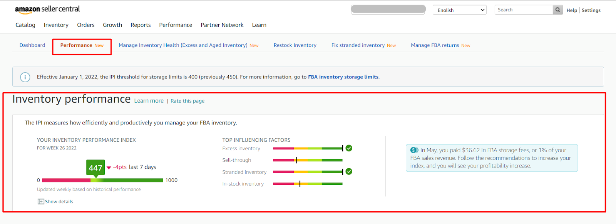The image size is (616, 224).
Task: Click the search magnifier button
Action: pyautogui.click(x=557, y=10)
